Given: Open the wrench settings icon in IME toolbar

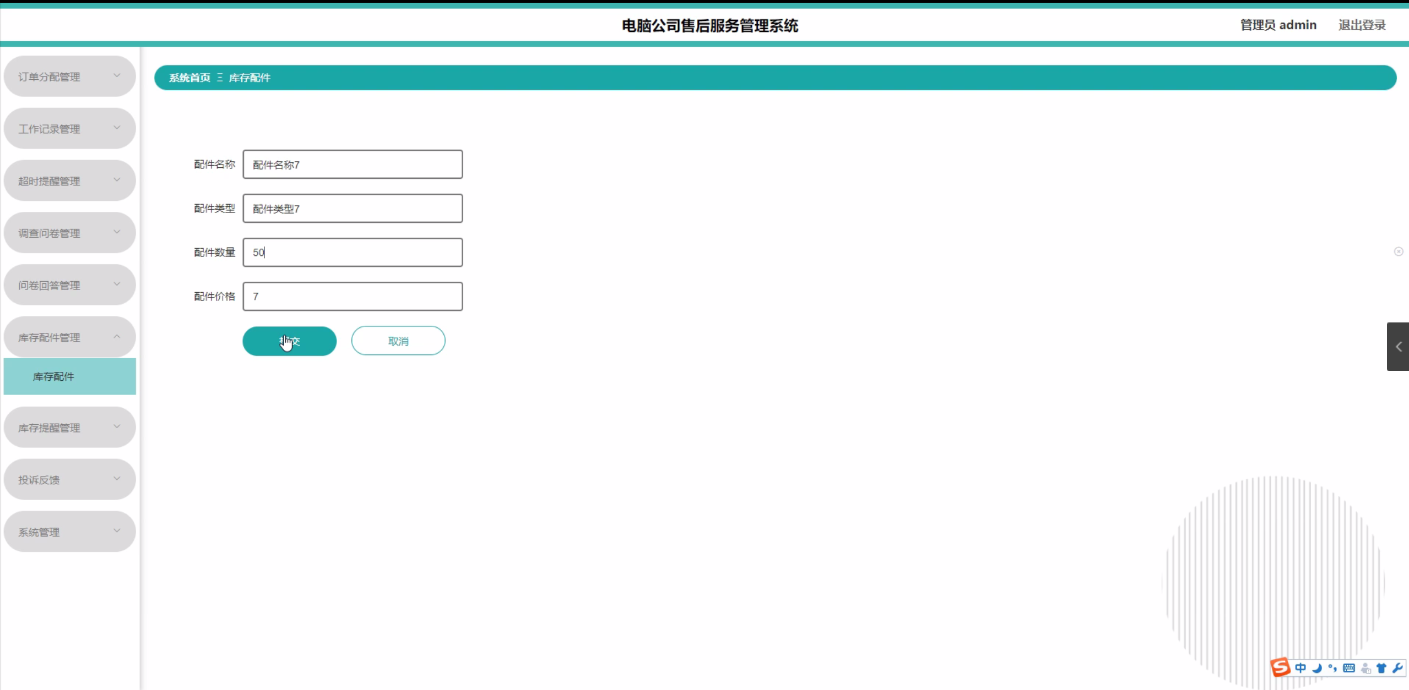Looking at the screenshot, I should click(1397, 668).
